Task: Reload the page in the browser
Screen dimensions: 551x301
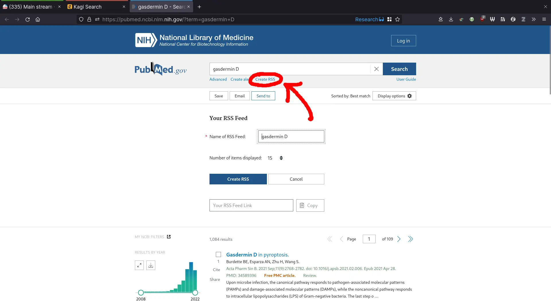Action: click(x=28, y=19)
